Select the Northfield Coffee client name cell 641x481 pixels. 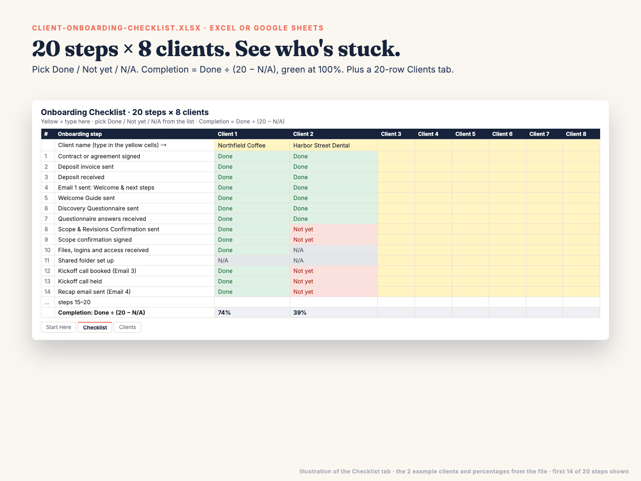[x=252, y=145]
